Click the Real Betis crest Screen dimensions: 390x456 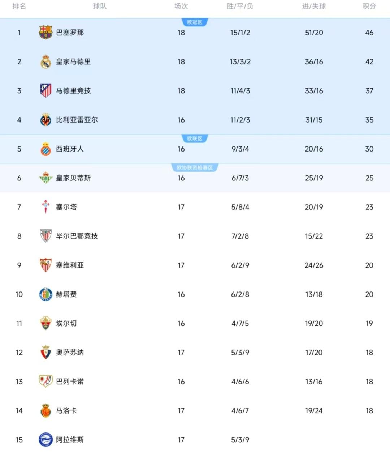pos(45,178)
